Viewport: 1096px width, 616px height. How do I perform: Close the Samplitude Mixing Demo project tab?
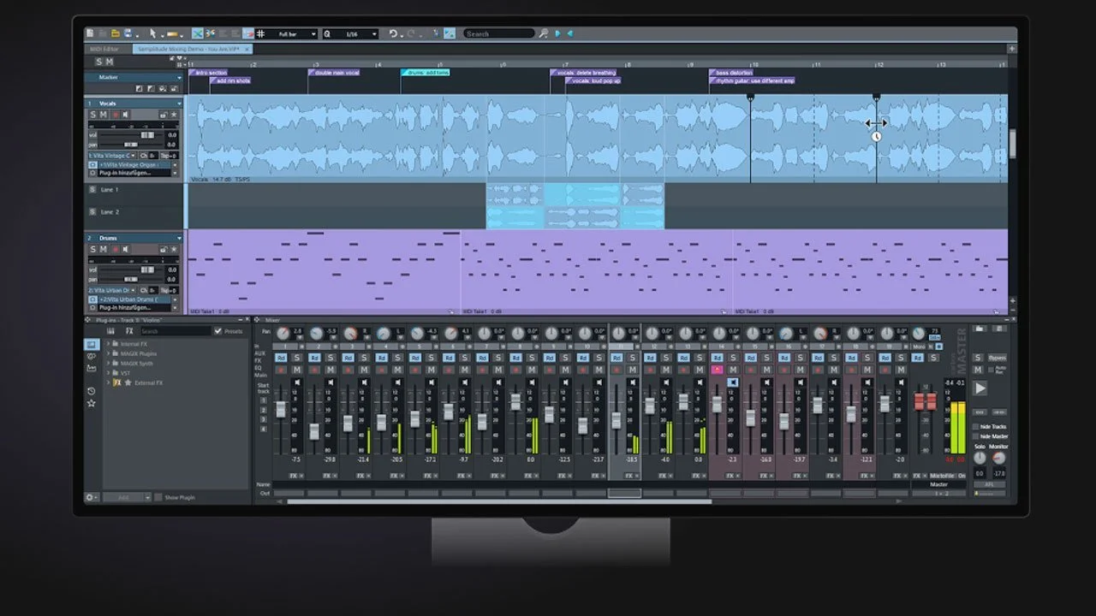[247, 50]
